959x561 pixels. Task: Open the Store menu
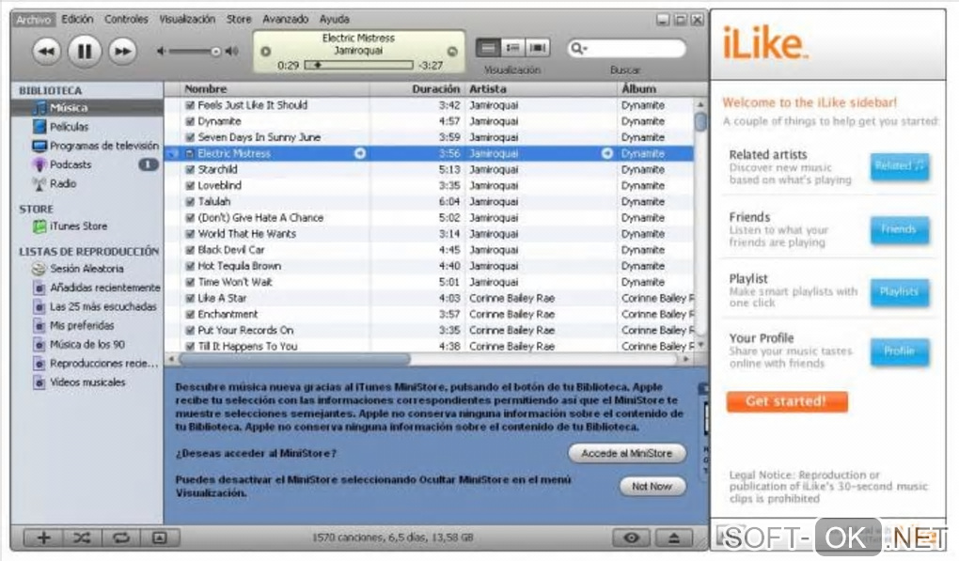coord(239,20)
